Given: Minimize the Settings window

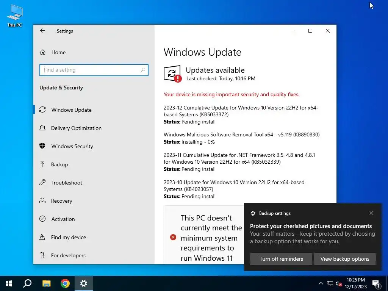Looking at the screenshot, I should [293, 31].
